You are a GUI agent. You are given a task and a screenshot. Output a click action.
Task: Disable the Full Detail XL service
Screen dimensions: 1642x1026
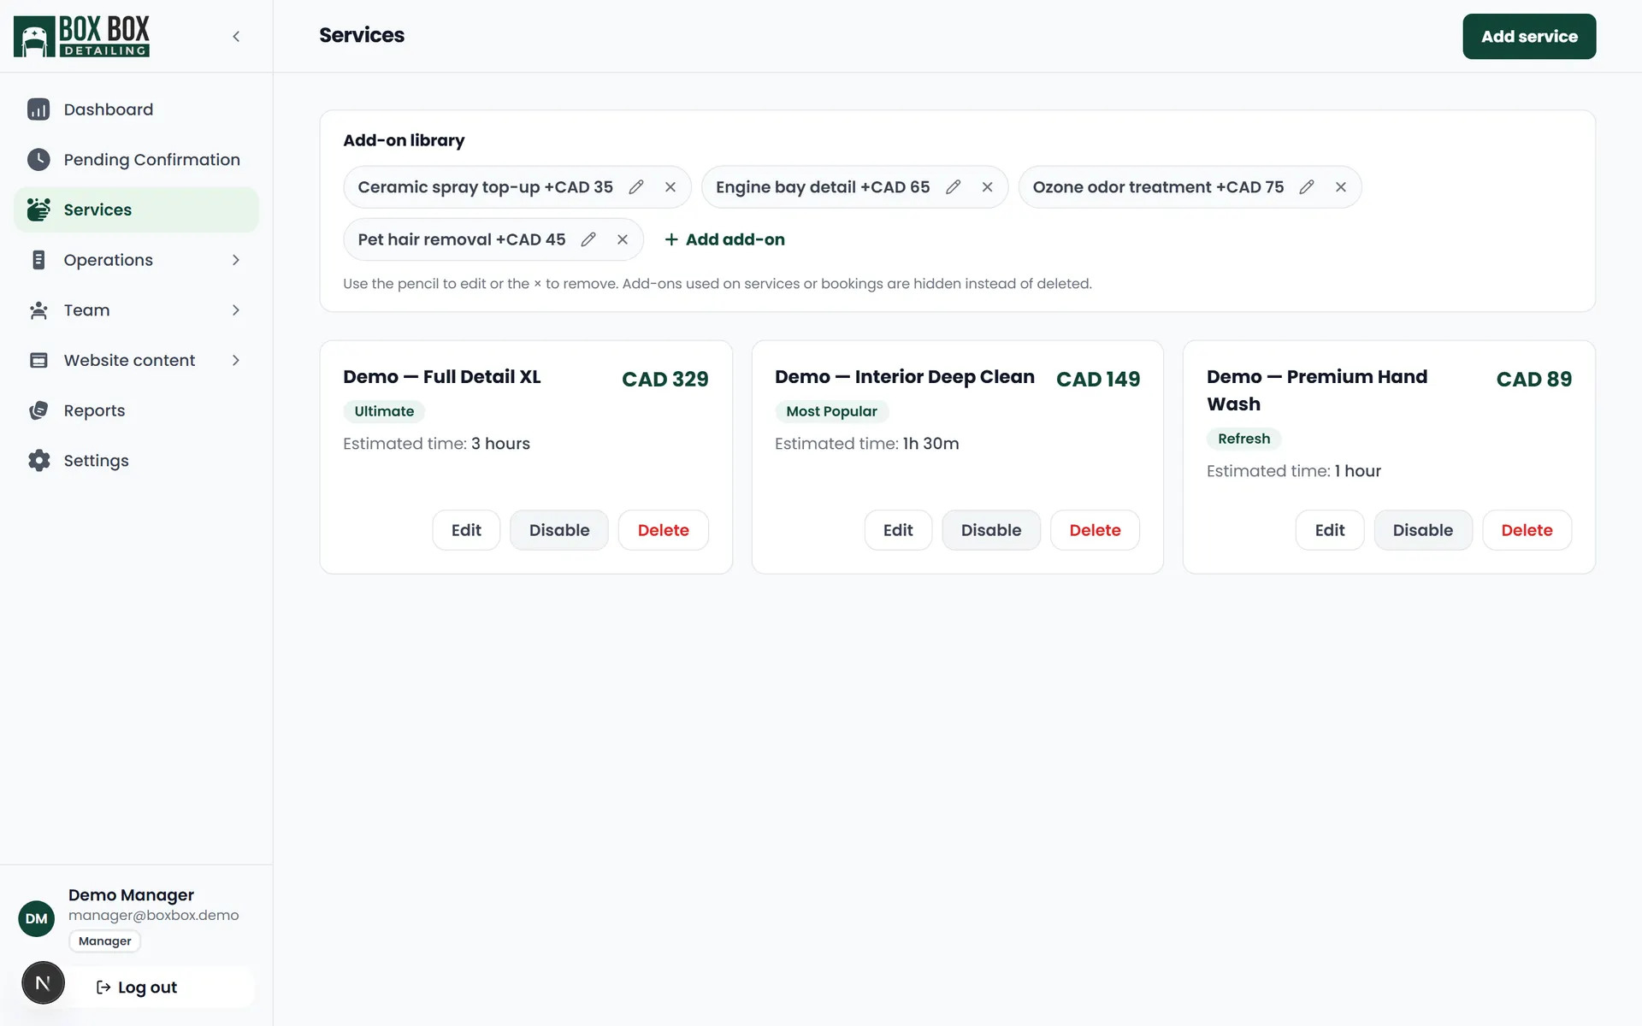click(559, 530)
